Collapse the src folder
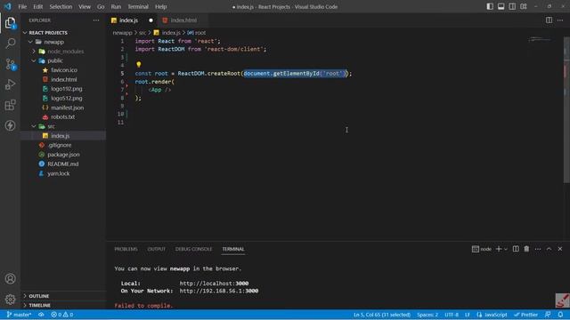Image resolution: width=570 pixels, height=320 pixels. coord(34,126)
